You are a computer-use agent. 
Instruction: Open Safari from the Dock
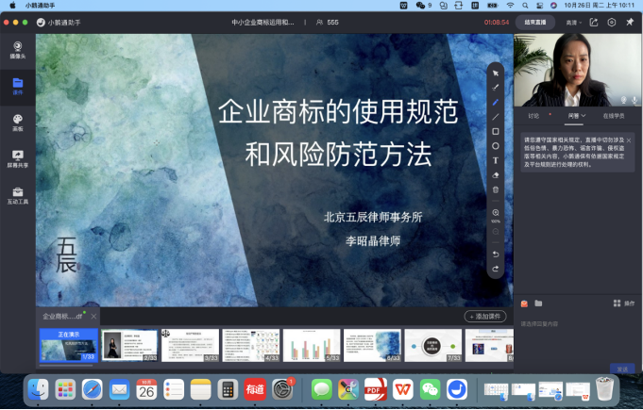pyautogui.click(x=92, y=389)
